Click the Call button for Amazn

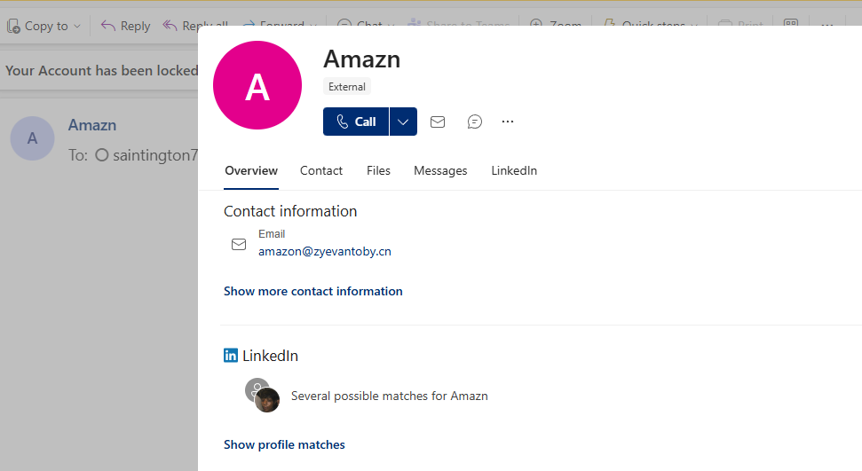point(356,122)
